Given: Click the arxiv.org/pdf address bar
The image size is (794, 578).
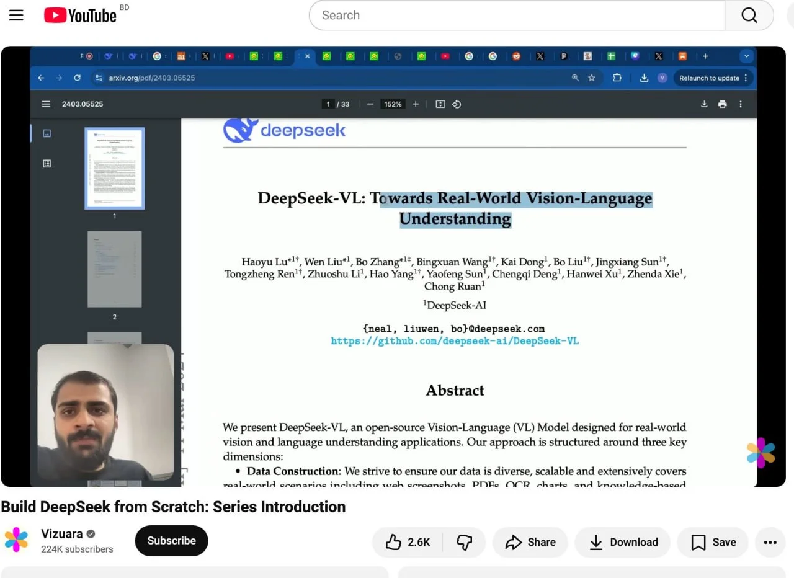Looking at the screenshot, I should pos(335,78).
